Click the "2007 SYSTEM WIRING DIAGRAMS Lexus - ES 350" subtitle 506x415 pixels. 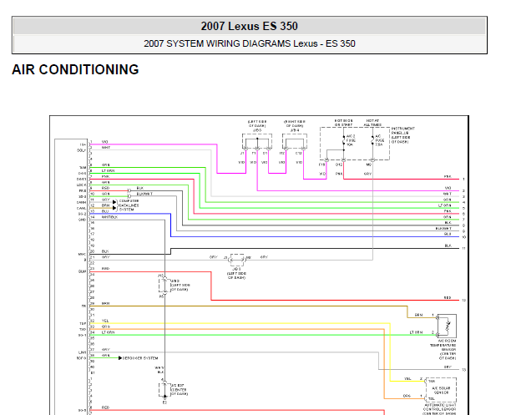(x=249, y=43)
